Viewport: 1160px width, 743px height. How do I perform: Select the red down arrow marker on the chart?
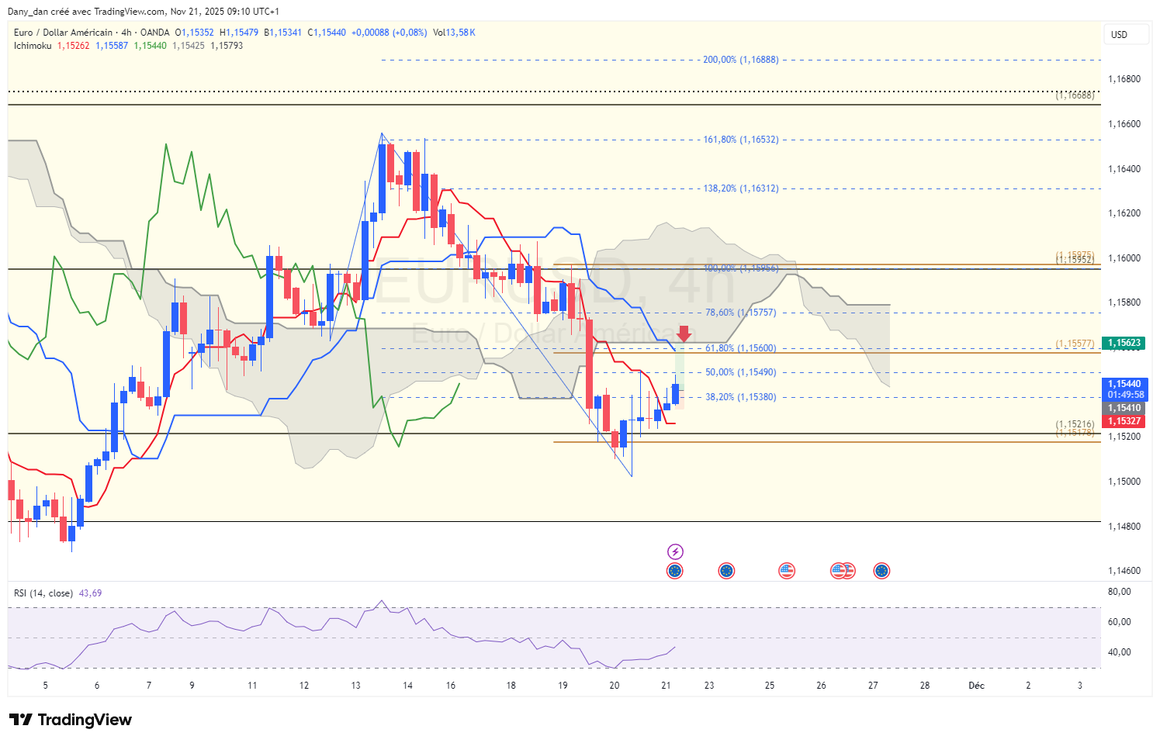tap(684, 333)
